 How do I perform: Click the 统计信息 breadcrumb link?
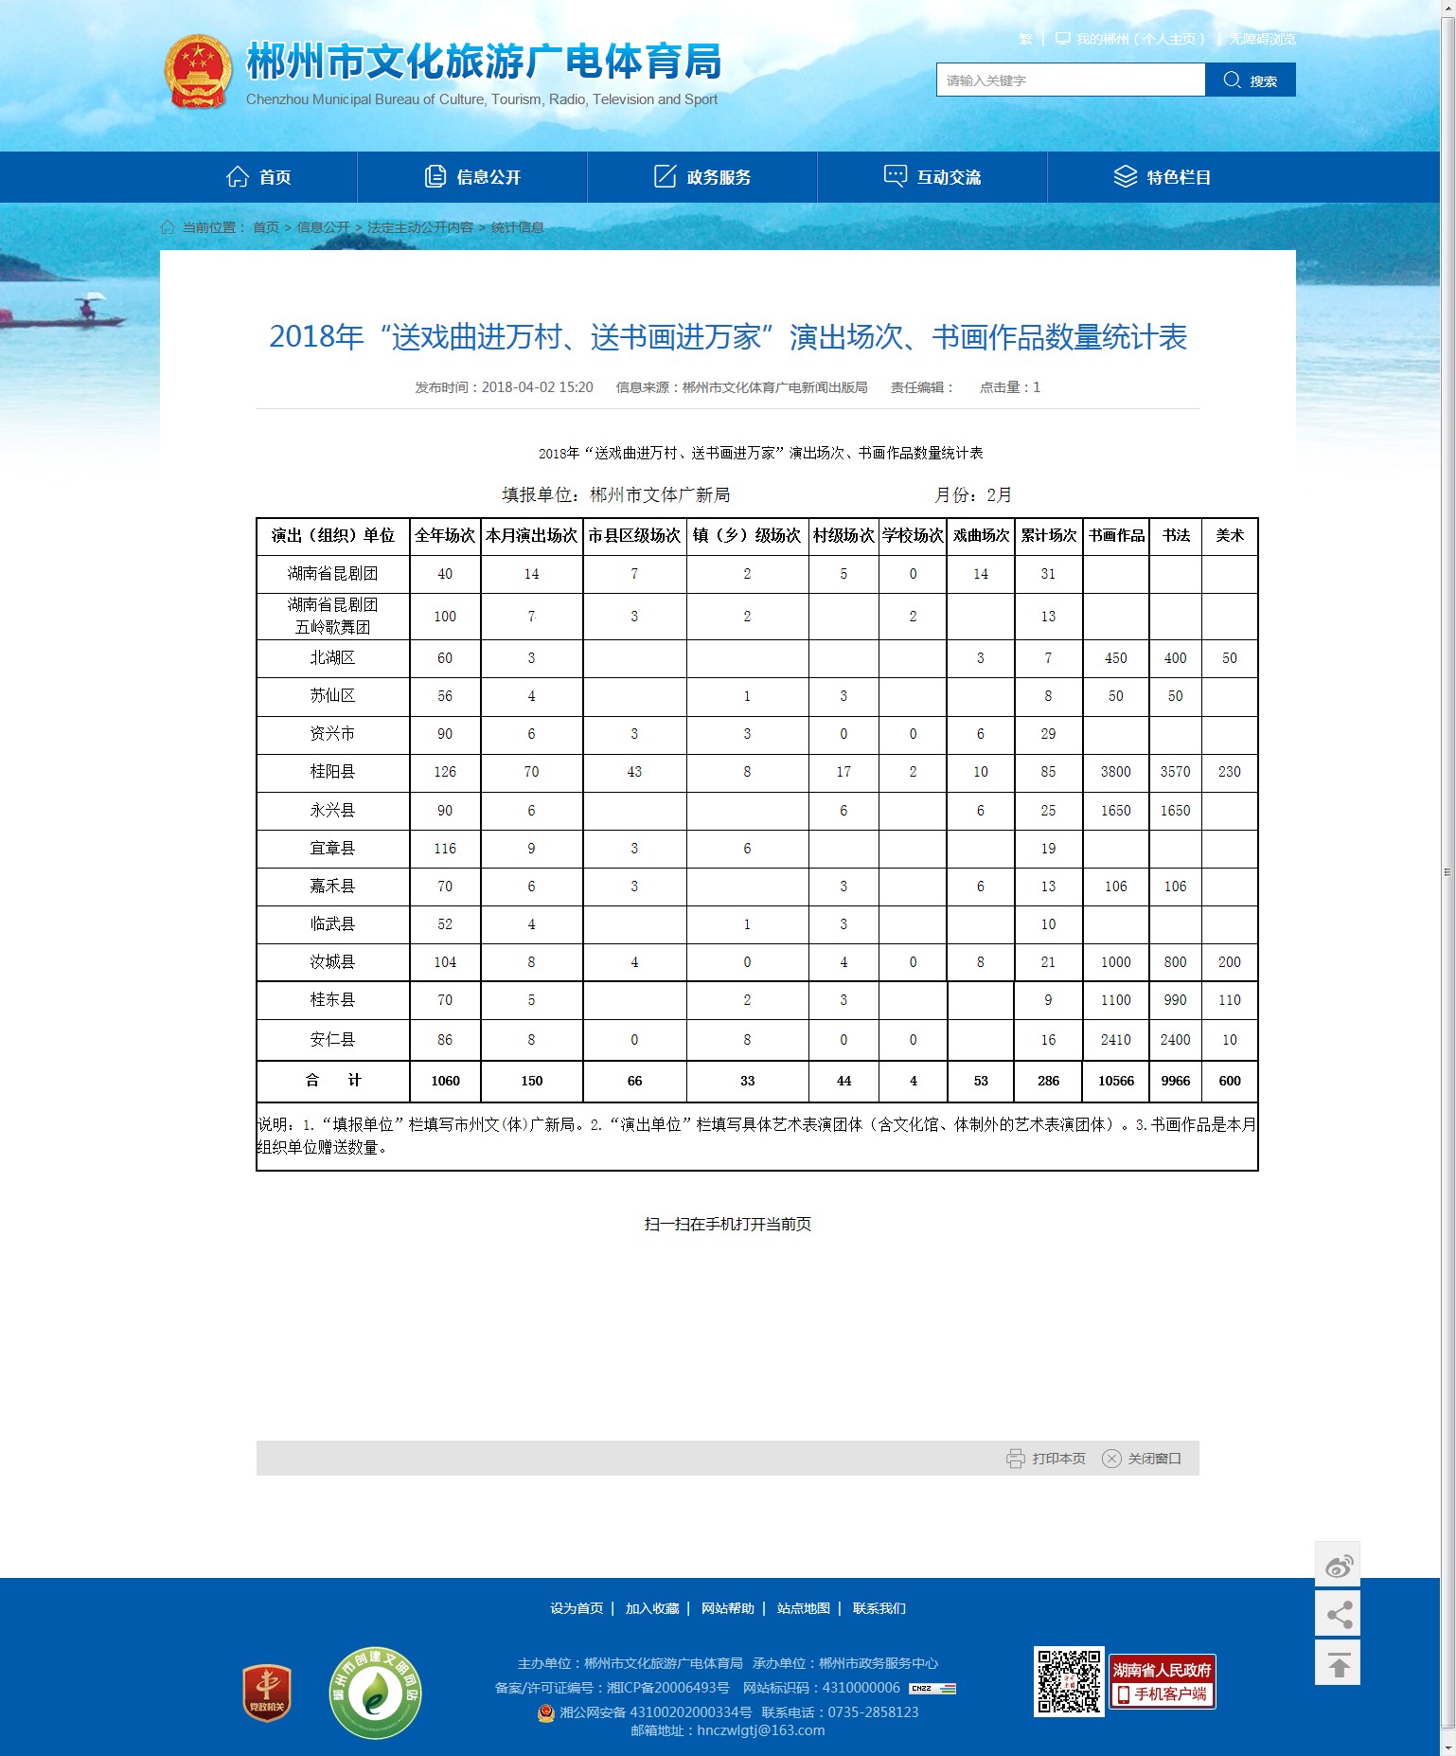click(x=517, y=227)
